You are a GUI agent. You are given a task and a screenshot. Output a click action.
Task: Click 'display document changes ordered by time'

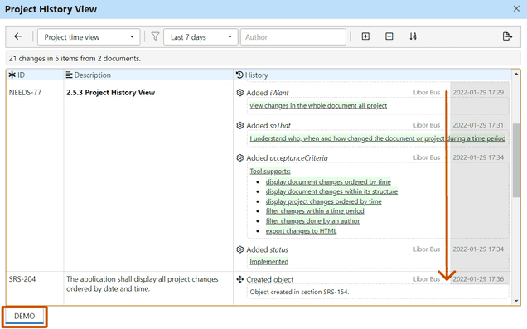[328, 181]
